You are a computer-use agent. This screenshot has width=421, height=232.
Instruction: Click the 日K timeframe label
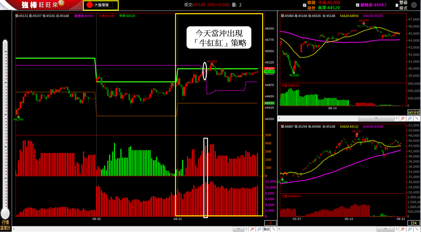click(x=413, y=223)
